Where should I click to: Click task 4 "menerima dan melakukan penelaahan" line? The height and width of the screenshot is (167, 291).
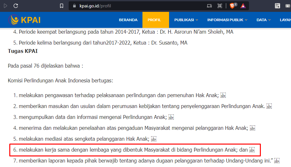click(134, 128)
